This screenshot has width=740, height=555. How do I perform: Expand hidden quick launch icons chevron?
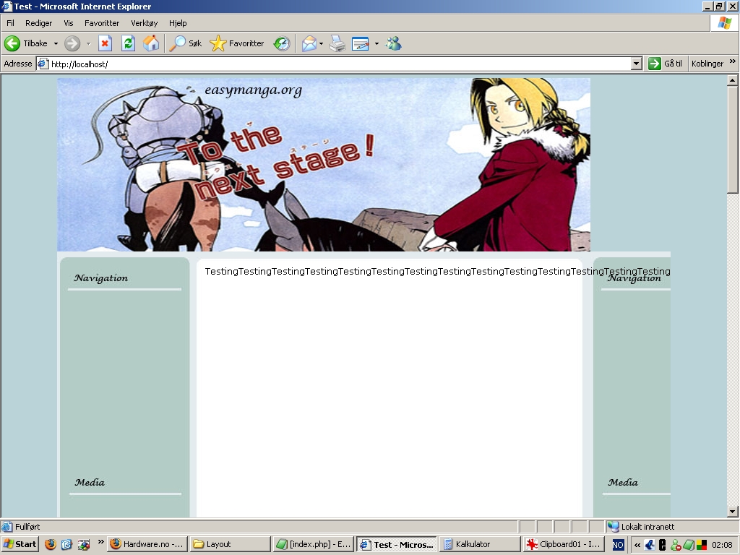(x=100, y=542)
